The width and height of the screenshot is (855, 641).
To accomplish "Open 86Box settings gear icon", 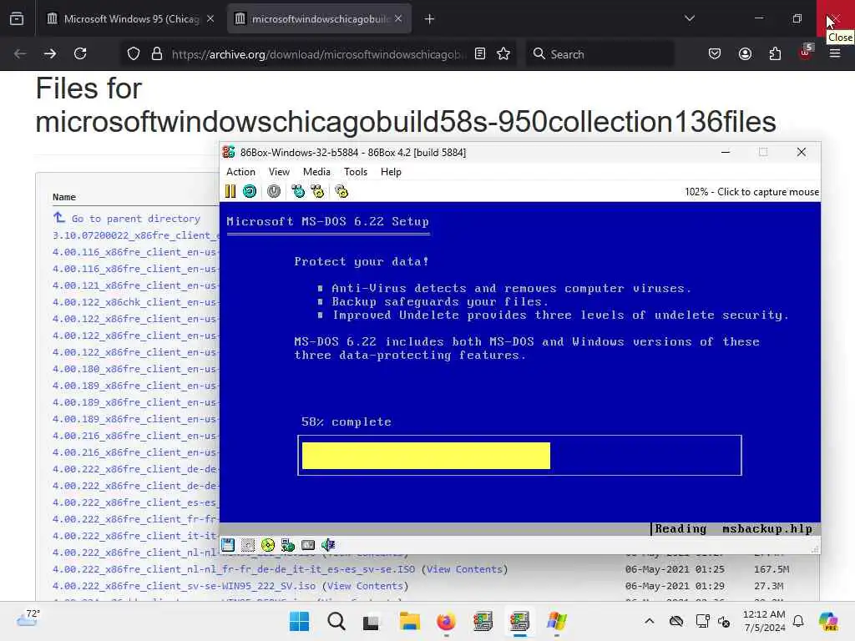I will point(341,191).
